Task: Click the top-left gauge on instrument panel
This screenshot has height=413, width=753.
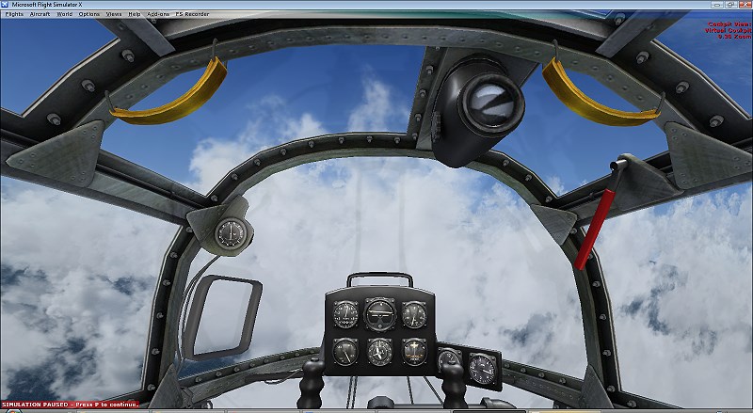Action: (345, 314)
